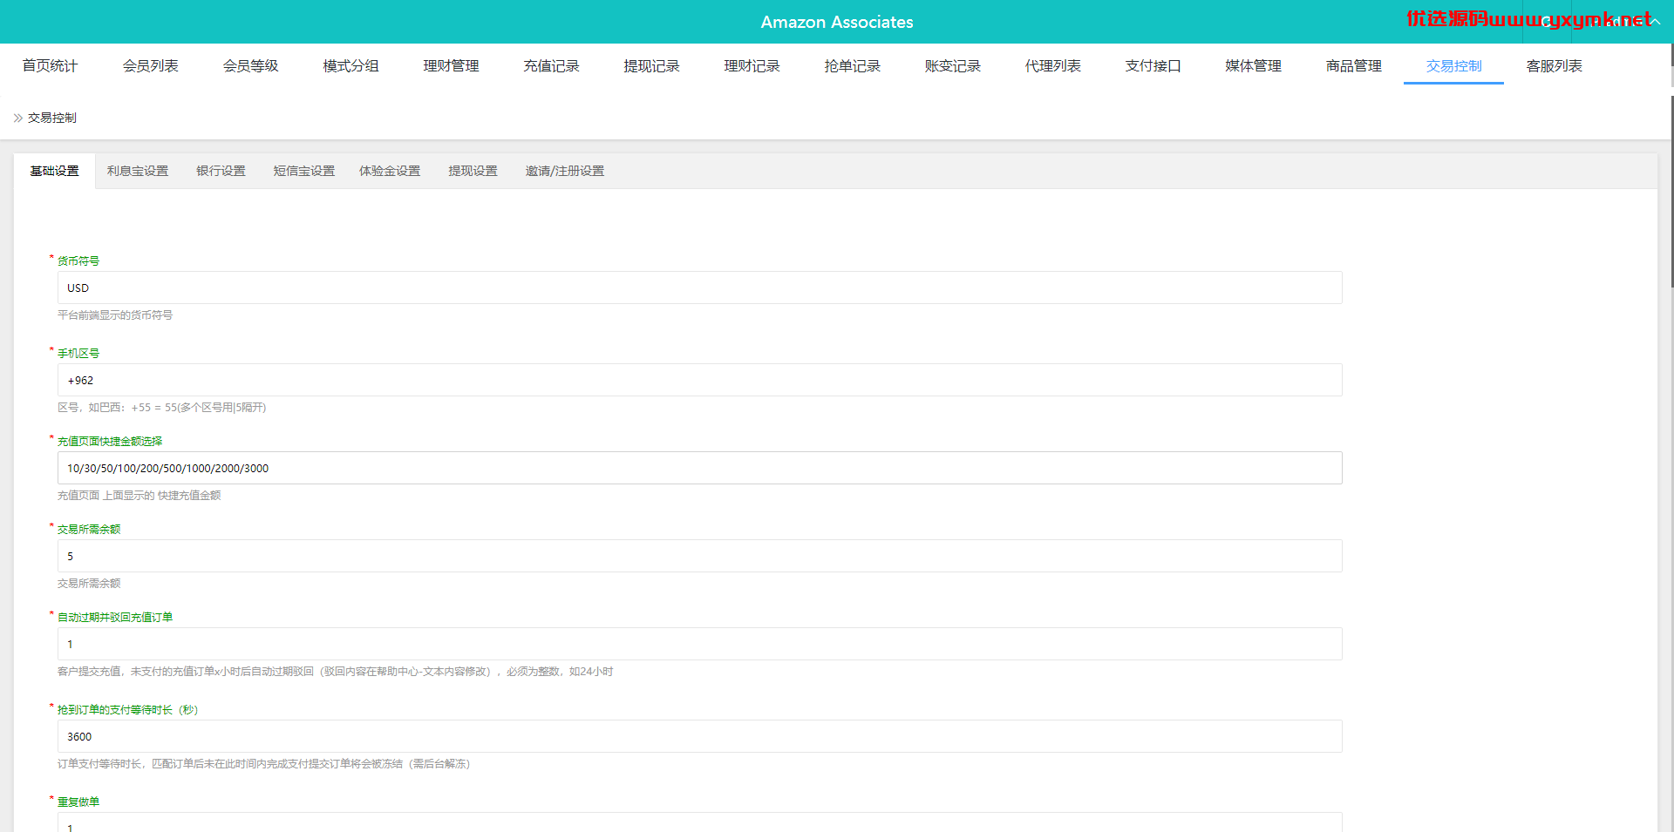
Task: Open 理财管理 section
Action: (x=451, y=66)
